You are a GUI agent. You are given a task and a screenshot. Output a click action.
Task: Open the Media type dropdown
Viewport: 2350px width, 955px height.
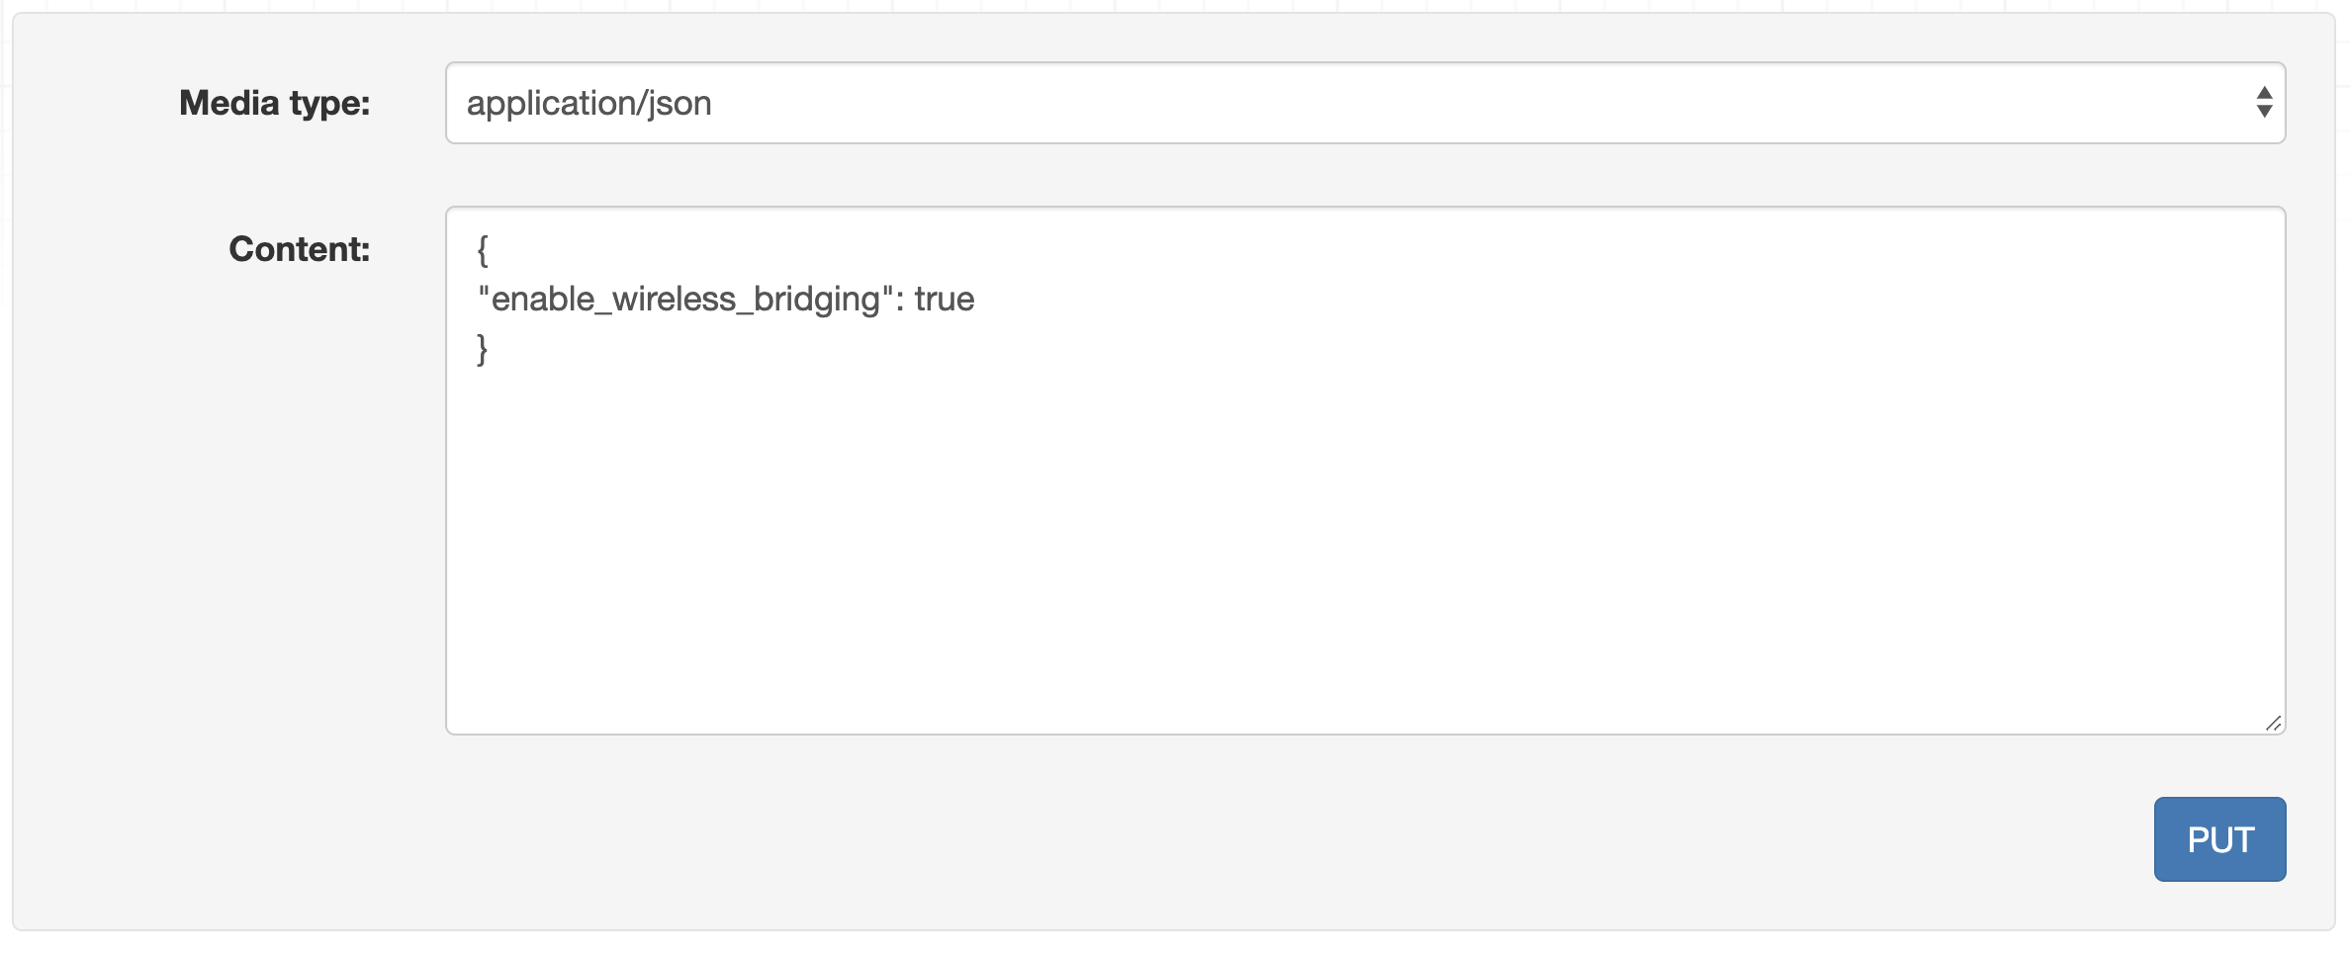(1365, 103)
